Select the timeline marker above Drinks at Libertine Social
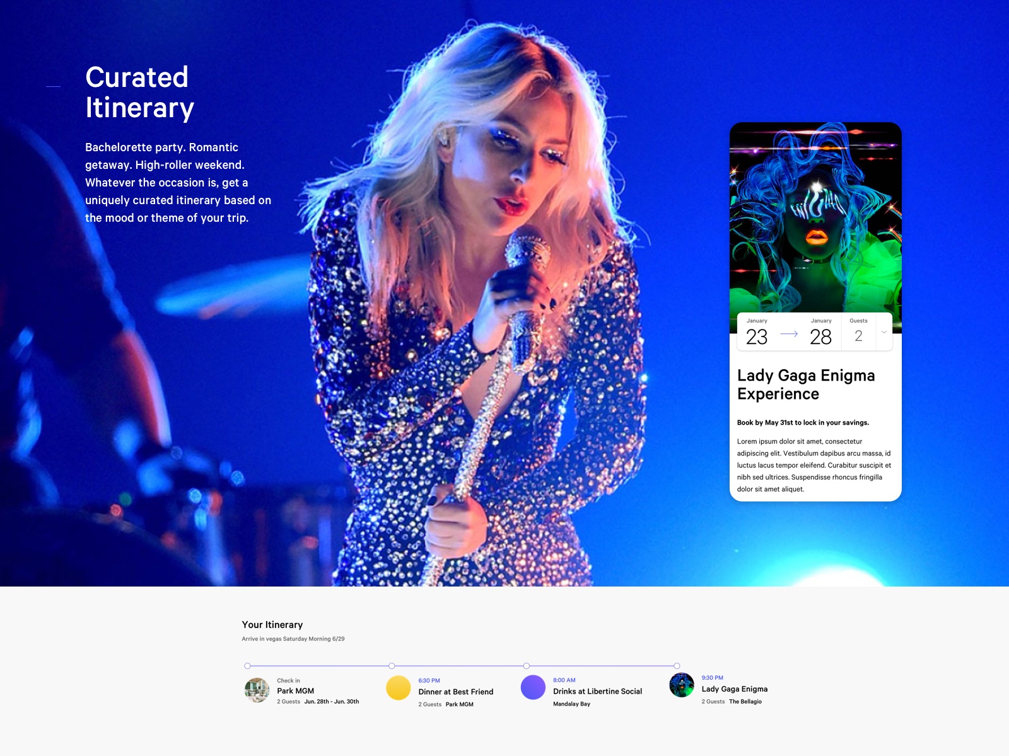 tap(527, 666)
